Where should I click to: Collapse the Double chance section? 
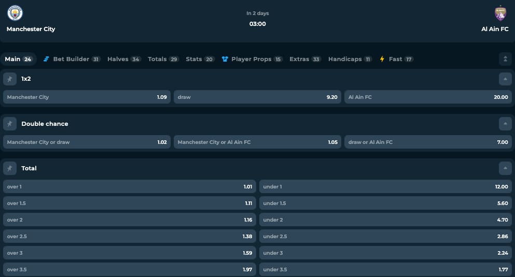click(x=505, y=124)
